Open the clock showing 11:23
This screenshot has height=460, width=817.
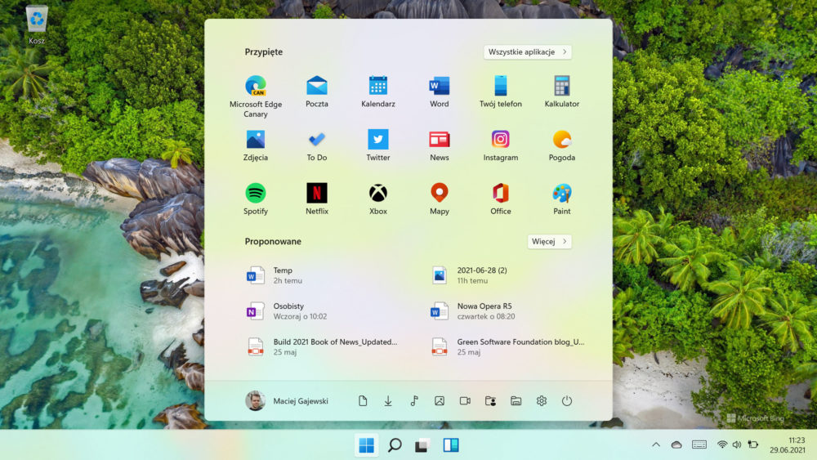[788, 445]
